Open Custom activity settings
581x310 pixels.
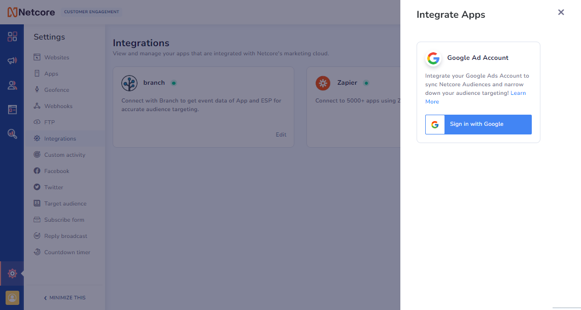pos(64,155)
